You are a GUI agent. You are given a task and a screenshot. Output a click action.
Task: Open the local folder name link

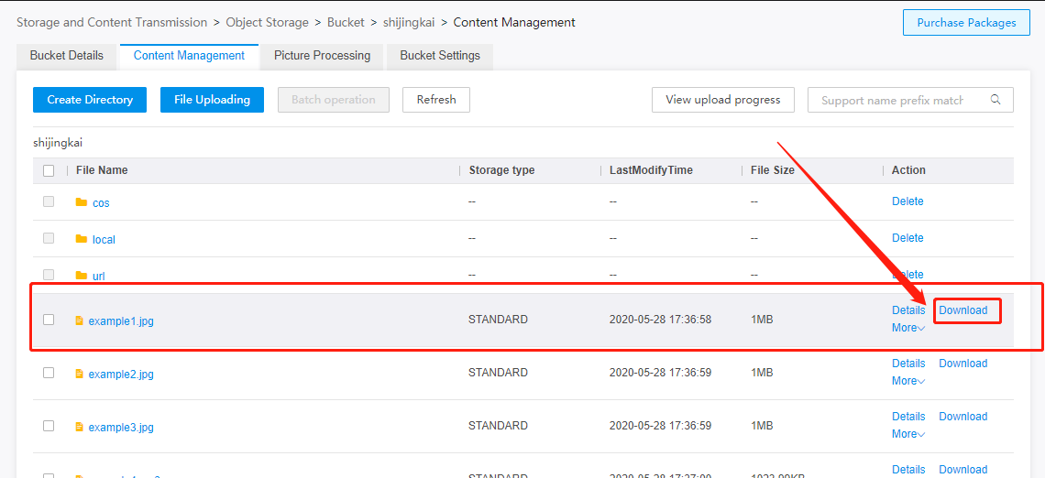click(104, 240)
